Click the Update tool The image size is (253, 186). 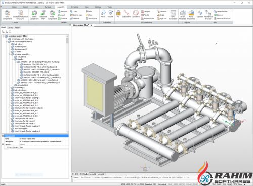click(200, 14)
